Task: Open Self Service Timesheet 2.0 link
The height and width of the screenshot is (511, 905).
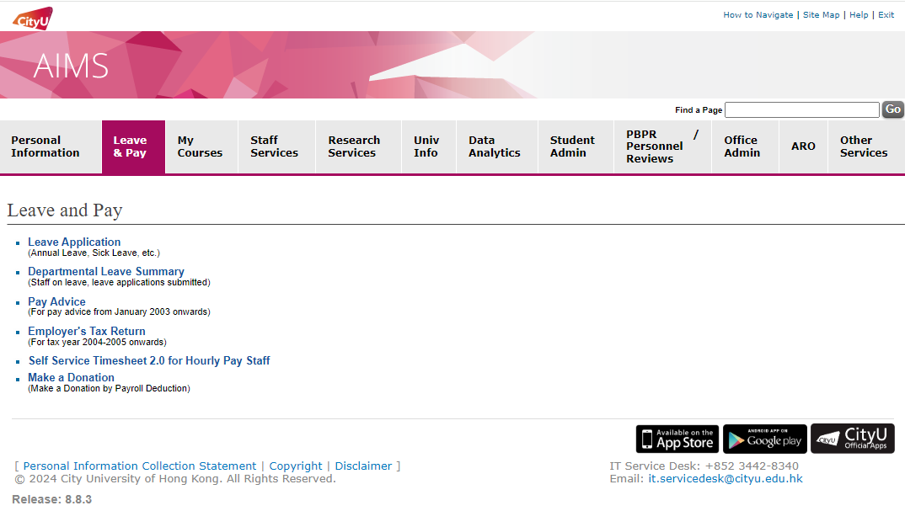Action: (149, 360)
